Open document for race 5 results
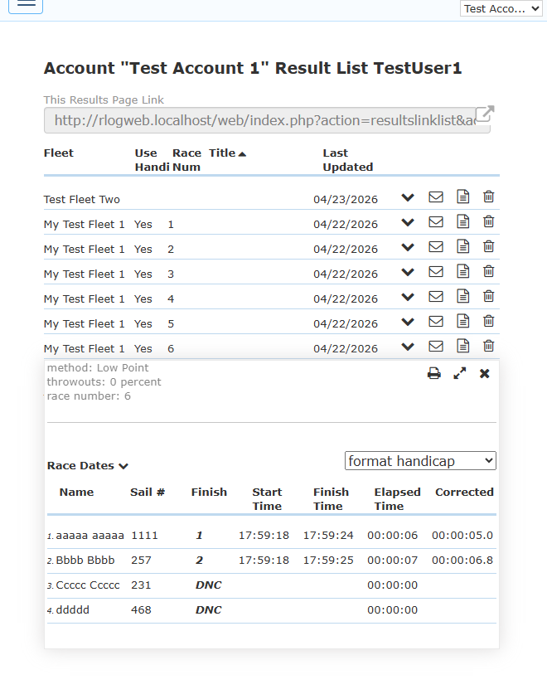This screenshot has width=547, height=699. click(x=462, y=322)
